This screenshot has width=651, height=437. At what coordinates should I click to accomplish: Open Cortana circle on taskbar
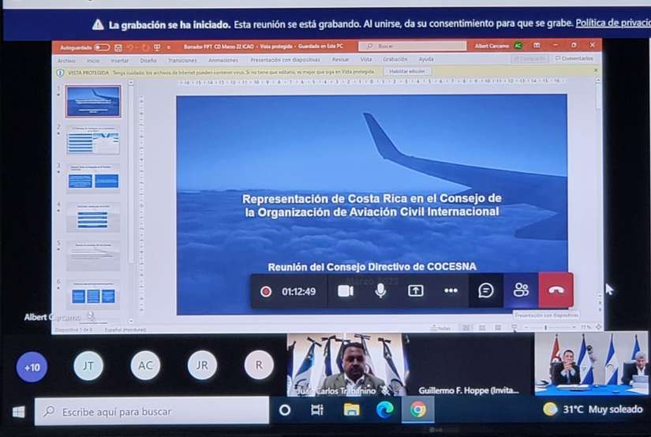click(x=285, y=410)
